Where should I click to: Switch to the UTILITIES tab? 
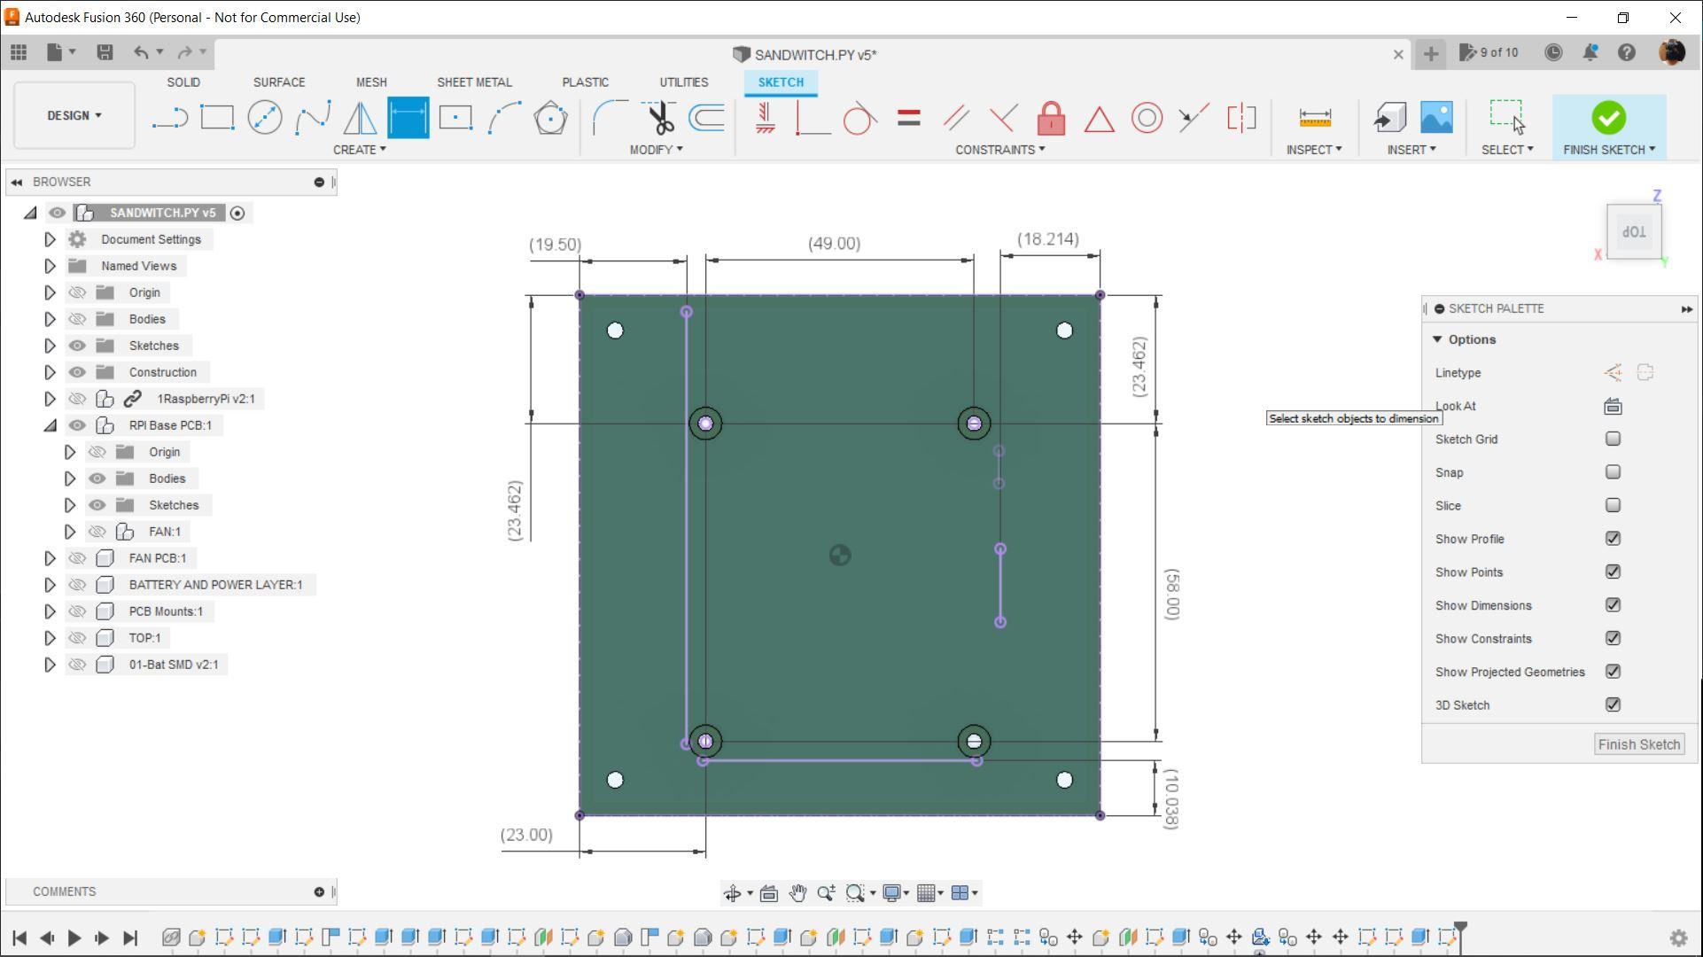point(683,82)
